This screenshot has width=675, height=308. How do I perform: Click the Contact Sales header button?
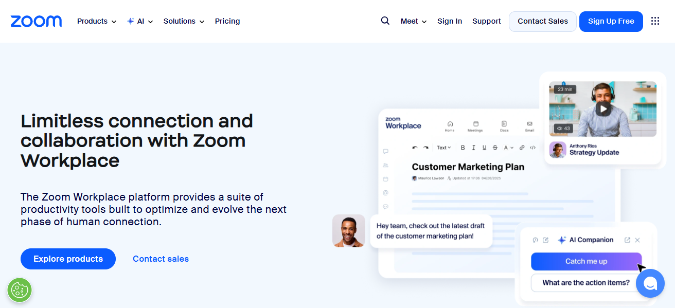(543, 22)
